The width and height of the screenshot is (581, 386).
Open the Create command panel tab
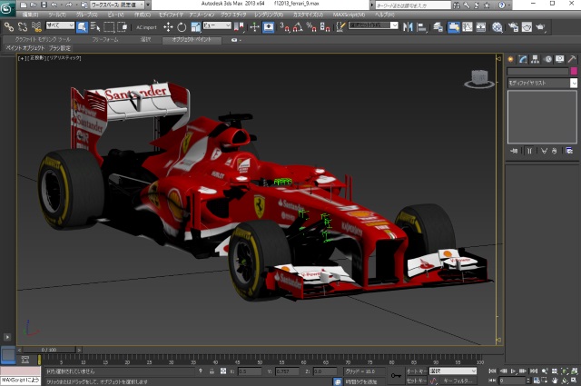(510, 59)
